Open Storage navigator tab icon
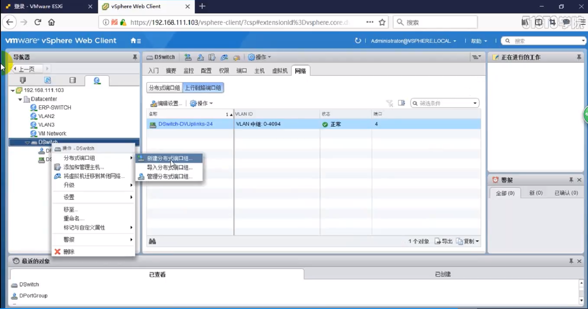588x309 pixels. (72, 80)
